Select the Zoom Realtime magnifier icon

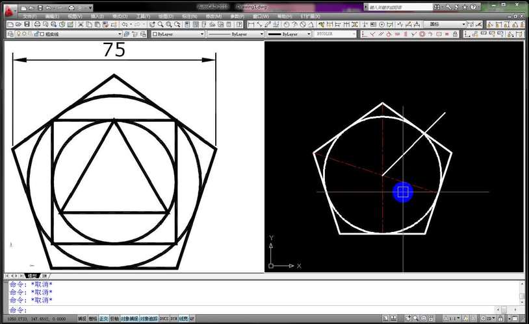click(x=160, y=25)
